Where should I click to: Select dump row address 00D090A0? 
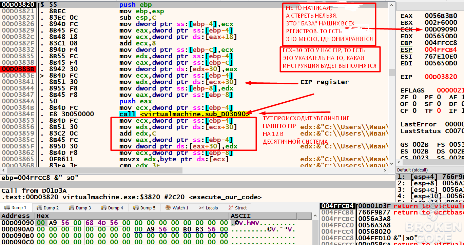(18, 229)
